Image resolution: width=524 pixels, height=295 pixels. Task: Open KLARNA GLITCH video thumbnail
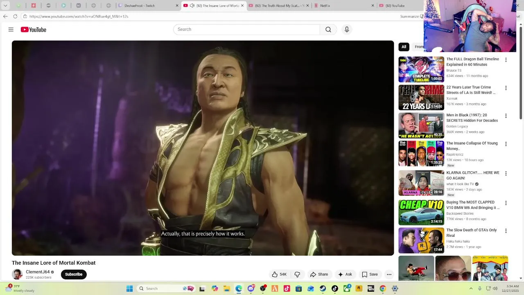(421, 183)
